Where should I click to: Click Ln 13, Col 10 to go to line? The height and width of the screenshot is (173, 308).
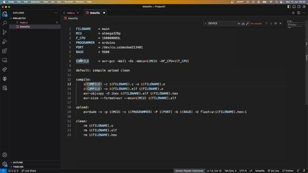(x=214, y=171)
